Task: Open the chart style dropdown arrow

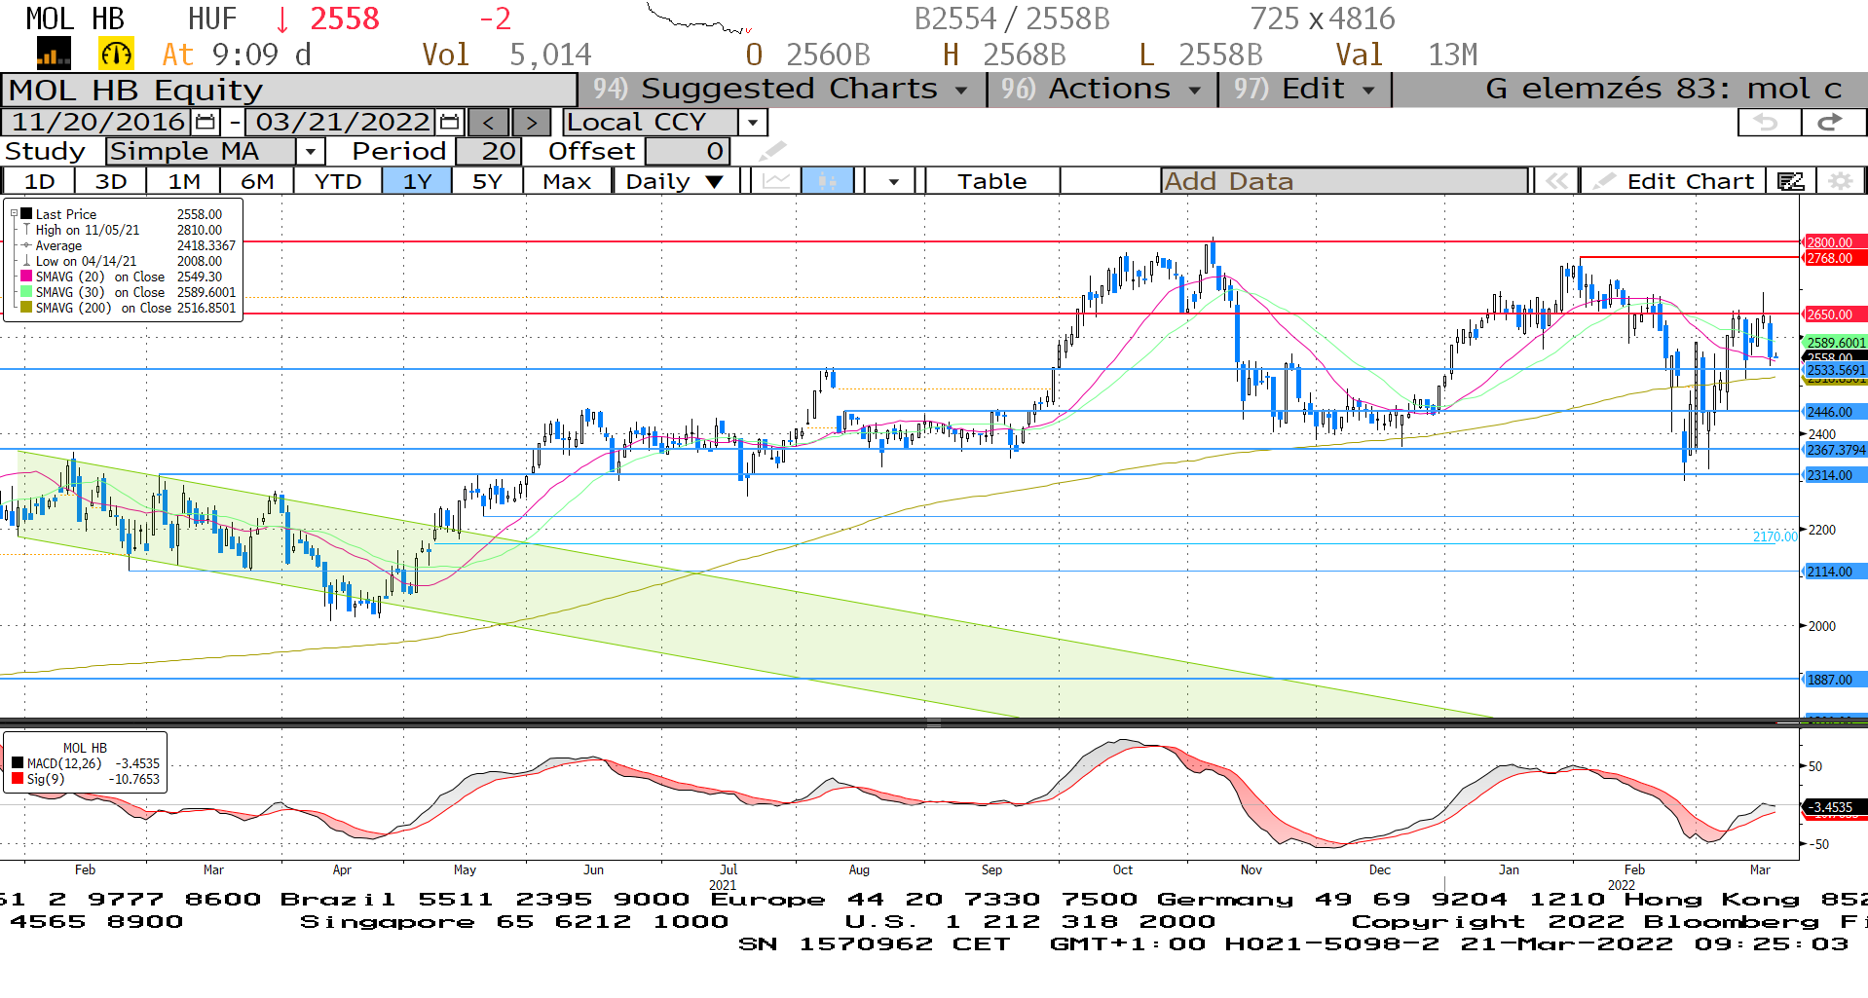Action: pos(892,181)
